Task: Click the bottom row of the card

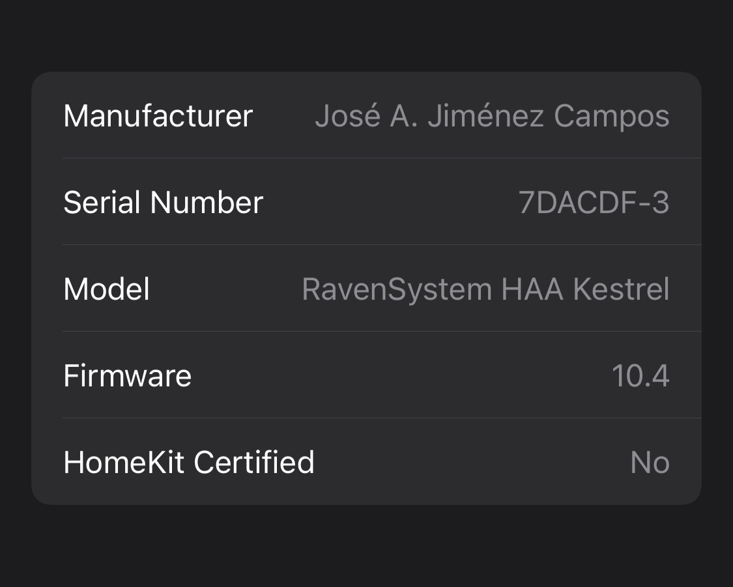Action: (x=366, y=462)
